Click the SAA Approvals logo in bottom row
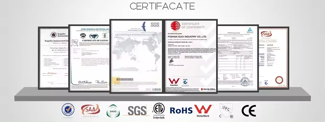325x122 pixels. pyautogui.click(x=90, y=111)
